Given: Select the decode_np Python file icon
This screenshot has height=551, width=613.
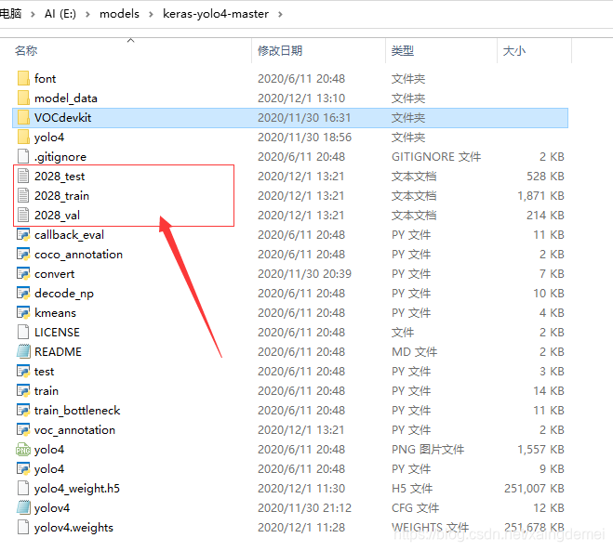Looking at the screenshot, I should [23, 293].
